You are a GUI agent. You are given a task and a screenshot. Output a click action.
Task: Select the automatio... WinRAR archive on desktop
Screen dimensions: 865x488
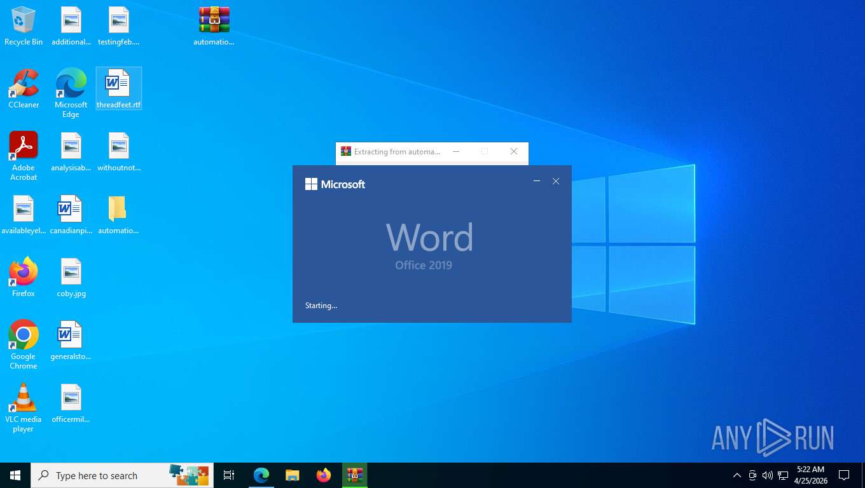coord(214,27)
